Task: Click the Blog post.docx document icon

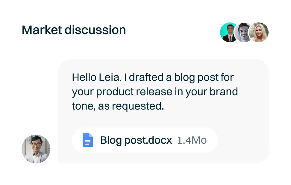Action: point(87,140)
